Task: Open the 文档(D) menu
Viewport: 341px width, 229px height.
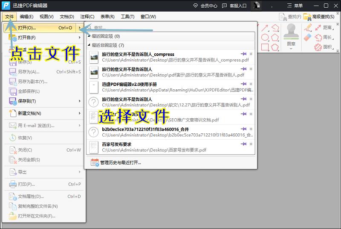Action: click(x=67, y=17)
